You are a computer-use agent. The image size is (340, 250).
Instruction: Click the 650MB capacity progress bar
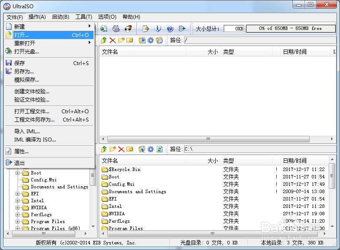pos(291,29)
